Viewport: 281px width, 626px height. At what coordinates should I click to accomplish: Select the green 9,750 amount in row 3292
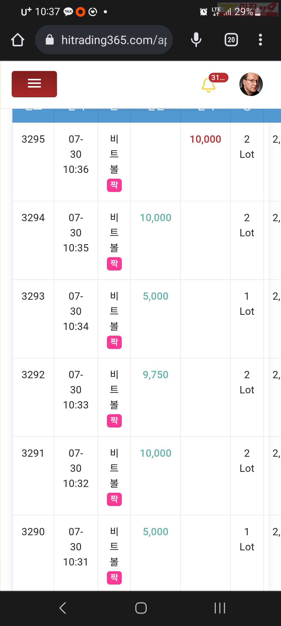(156, 375)
